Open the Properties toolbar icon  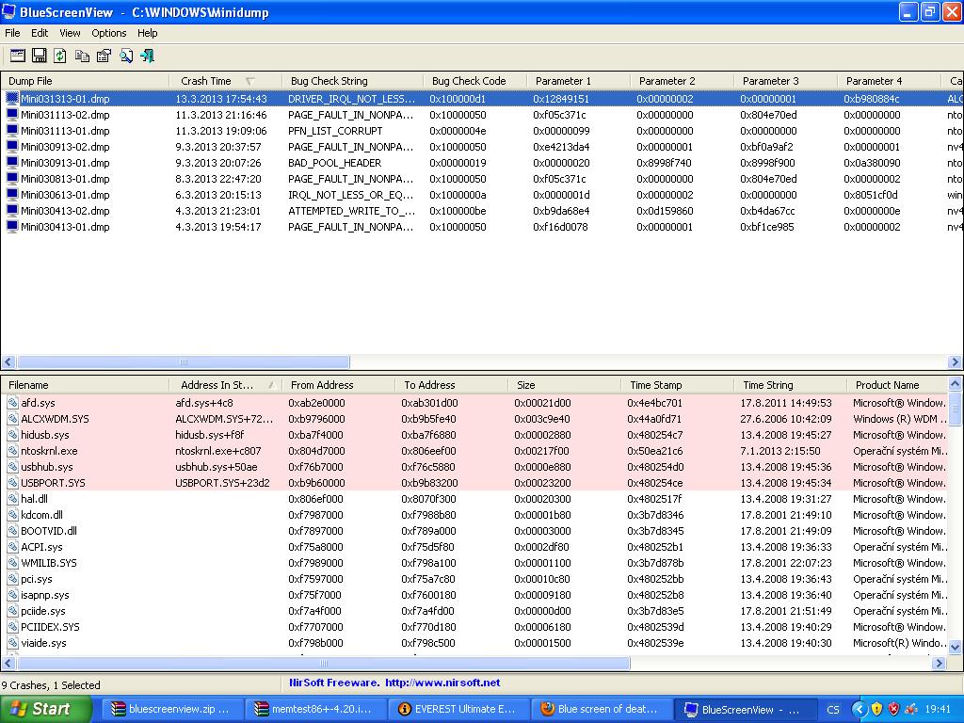pos(104,56)
